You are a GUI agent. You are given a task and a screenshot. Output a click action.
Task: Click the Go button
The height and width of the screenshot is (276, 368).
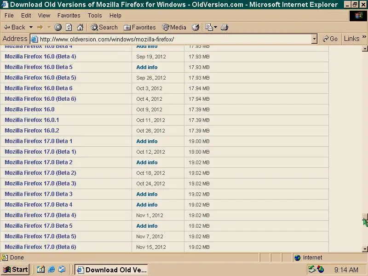330,39
